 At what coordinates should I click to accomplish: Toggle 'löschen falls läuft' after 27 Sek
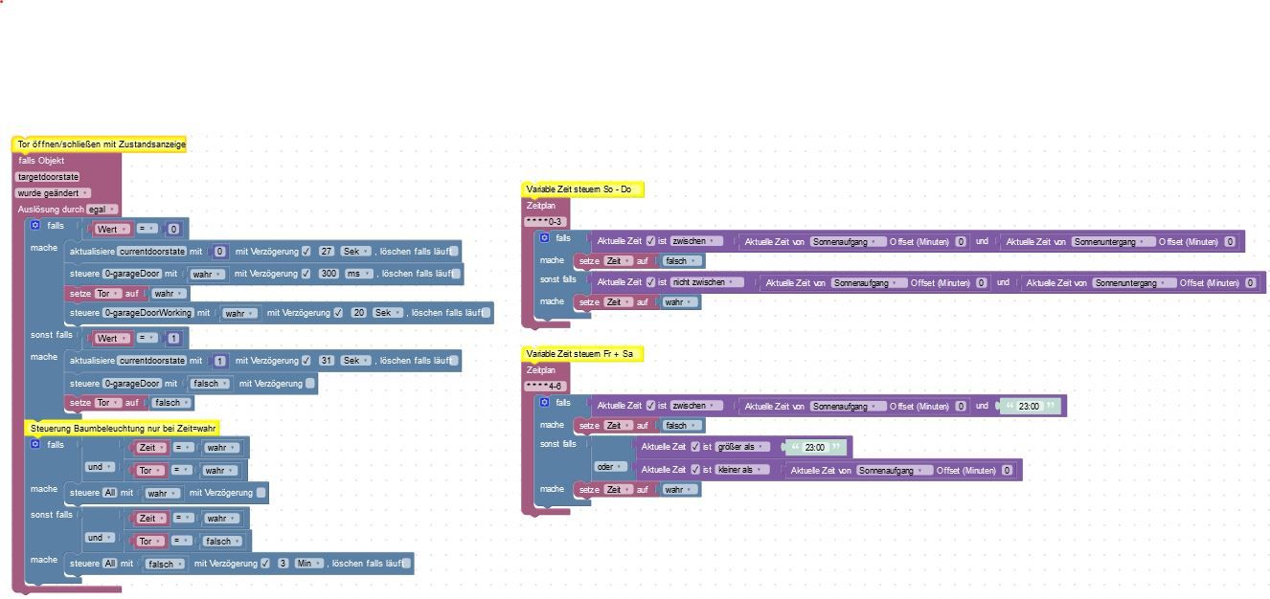click(454, 252)
